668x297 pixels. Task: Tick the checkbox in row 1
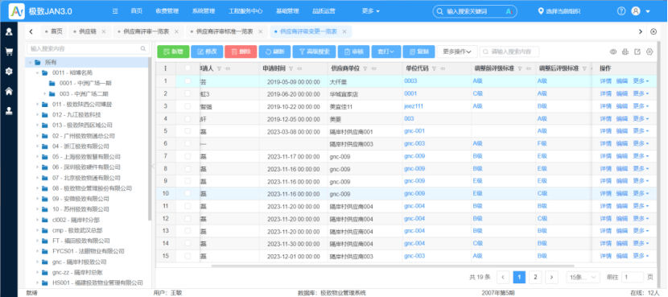click(188, 81)
